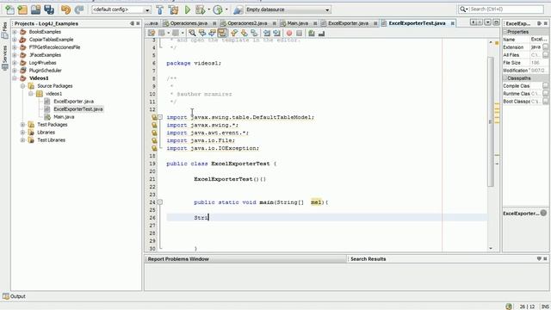551x310 pixels.
Task: Click the Build Project hammer icon
Action: [160, 9]
